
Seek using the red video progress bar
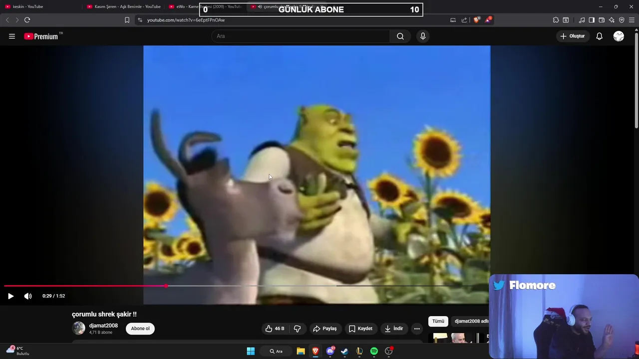[85, 286]
